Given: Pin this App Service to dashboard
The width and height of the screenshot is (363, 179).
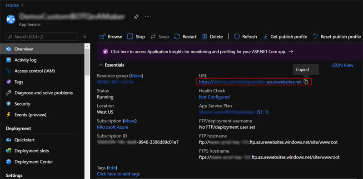Looking at the screenshot, I should tap(136, 17).
